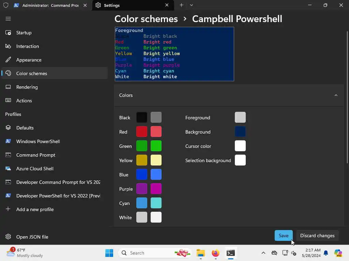Open weather widget showing 67°F

coord(25,253)
